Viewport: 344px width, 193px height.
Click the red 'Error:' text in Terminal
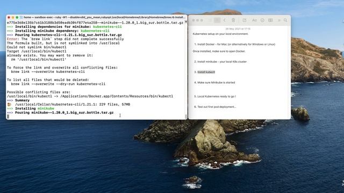[13, 39]
